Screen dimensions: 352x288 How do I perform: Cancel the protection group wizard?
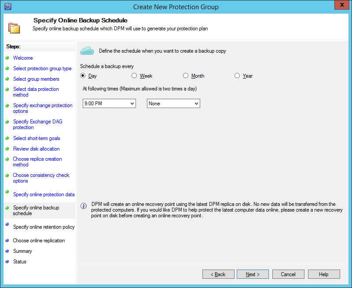pos(288,274)
